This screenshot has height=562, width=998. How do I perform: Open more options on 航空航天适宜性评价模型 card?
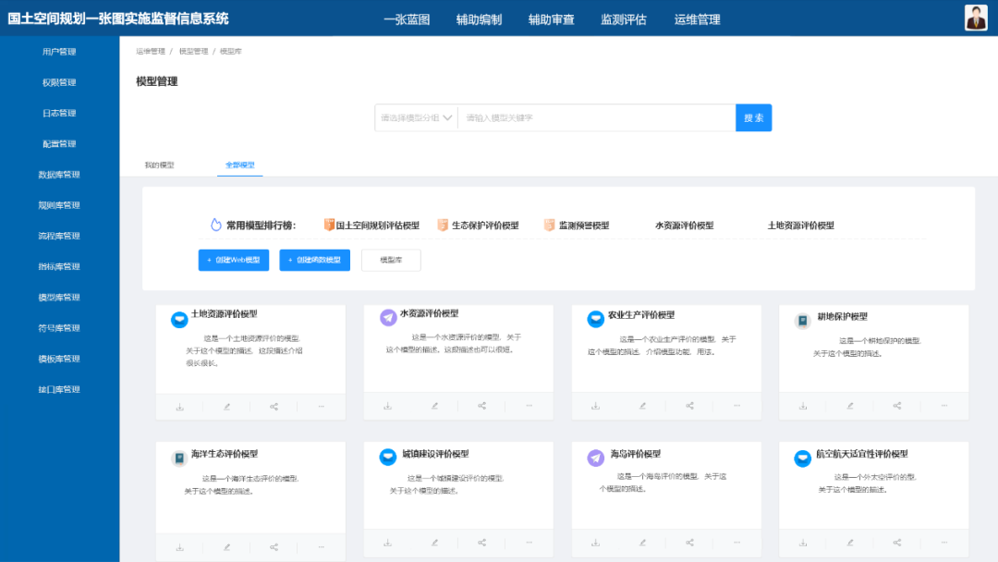click(944, 543)
